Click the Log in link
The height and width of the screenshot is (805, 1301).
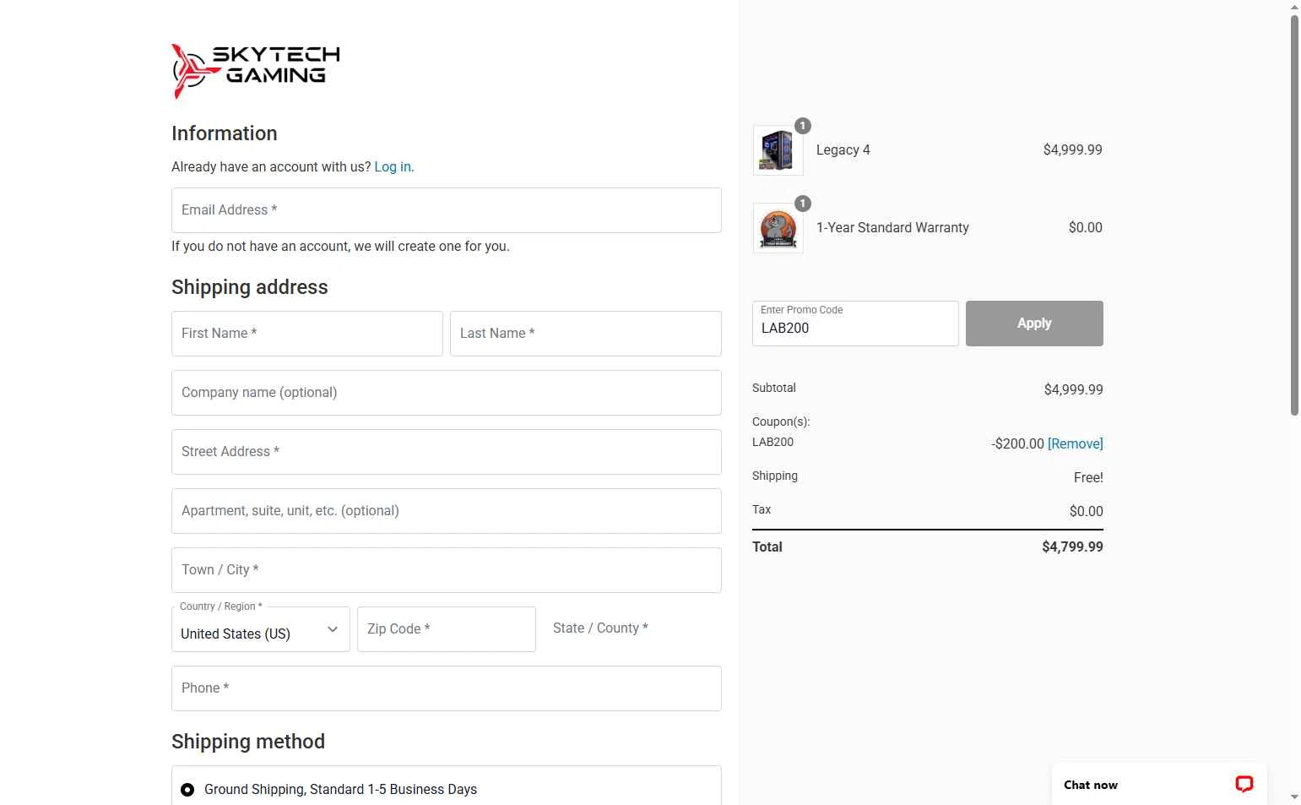[x=393, y=167]
